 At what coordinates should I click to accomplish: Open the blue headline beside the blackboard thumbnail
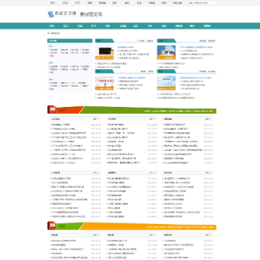tap(126, 47)
